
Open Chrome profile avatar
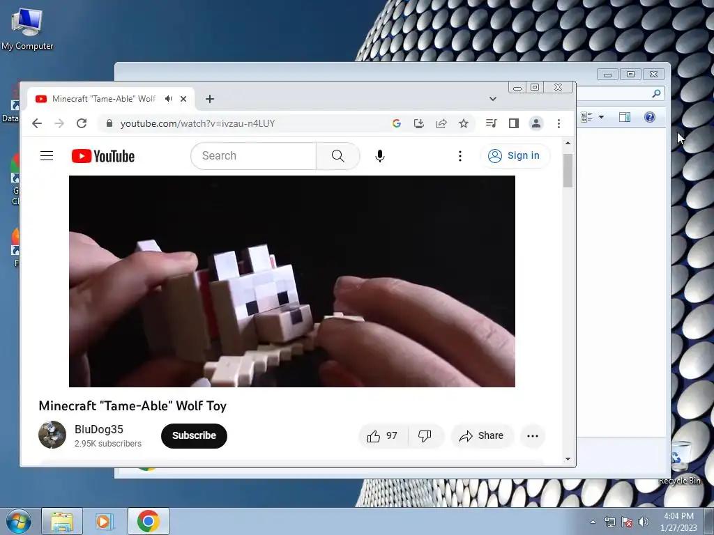[536, 123]
